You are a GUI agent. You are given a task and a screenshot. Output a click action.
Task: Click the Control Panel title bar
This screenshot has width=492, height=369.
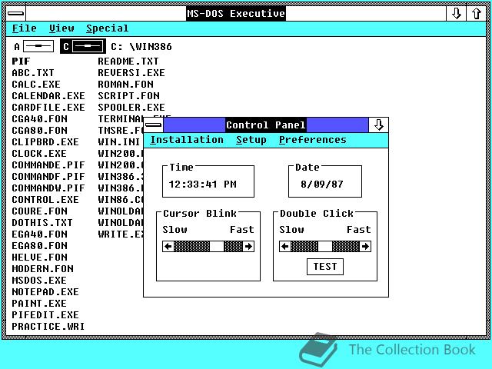(266, 125)
